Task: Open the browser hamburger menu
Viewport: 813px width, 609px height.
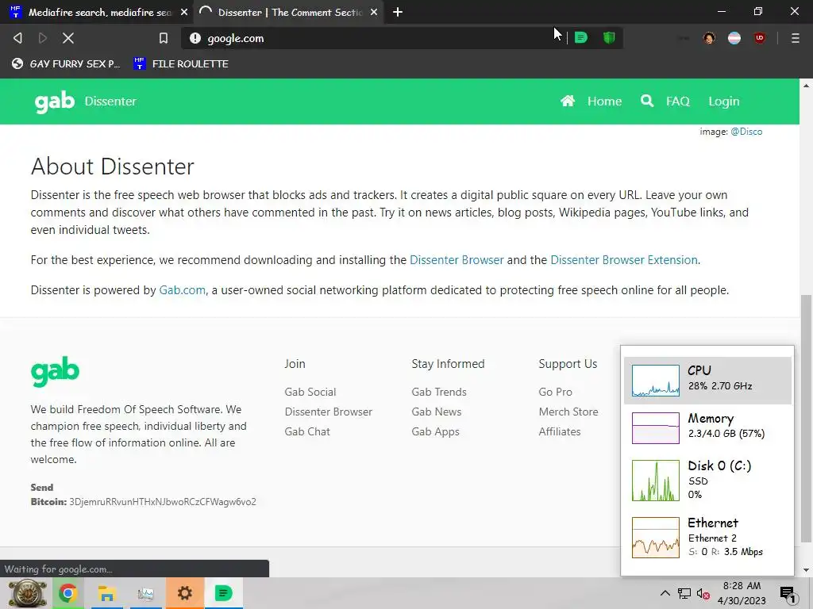Action: [796, 38]
